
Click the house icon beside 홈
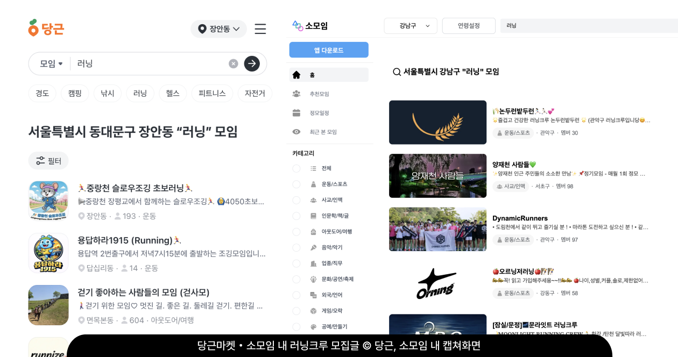coord(296,75)
